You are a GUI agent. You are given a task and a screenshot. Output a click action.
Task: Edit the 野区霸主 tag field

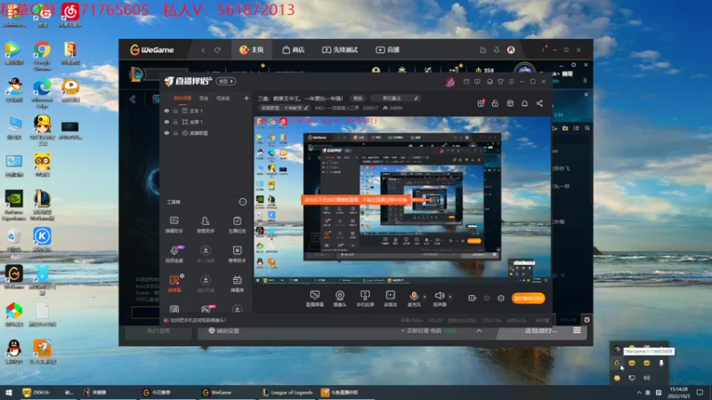394,98
